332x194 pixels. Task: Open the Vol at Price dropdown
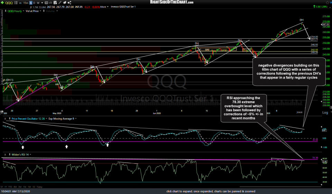pos(40,11)
